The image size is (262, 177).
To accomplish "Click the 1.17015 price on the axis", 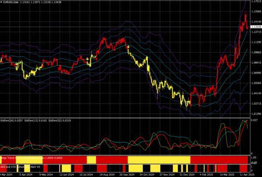I will [x=256, y=2].
